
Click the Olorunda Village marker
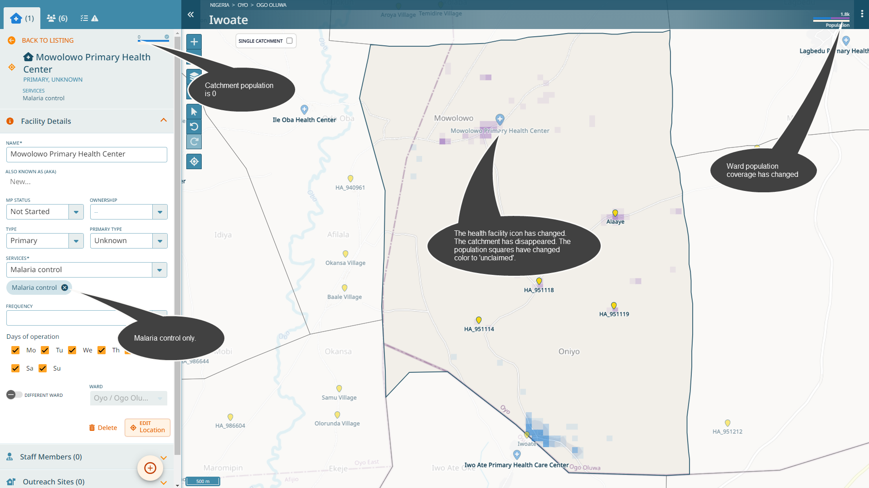337,415
